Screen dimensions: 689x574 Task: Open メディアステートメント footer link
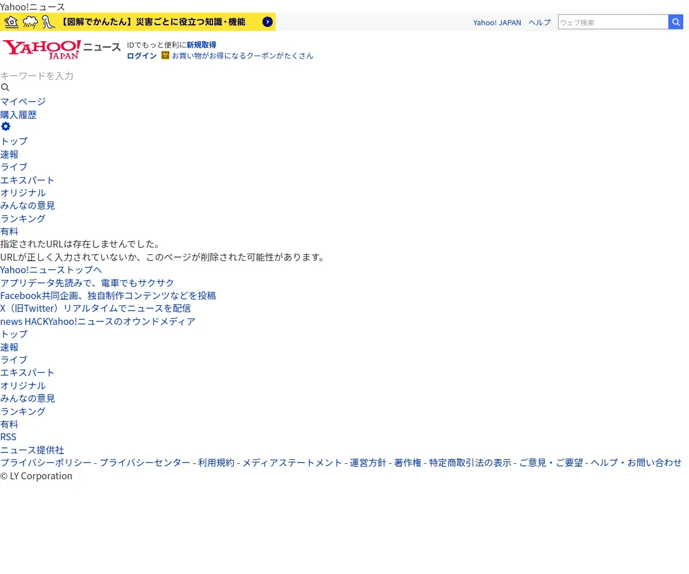[292, 463]
